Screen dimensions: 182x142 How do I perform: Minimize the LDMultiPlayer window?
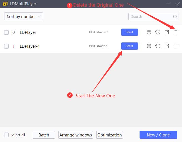click(x=169, y=4)
